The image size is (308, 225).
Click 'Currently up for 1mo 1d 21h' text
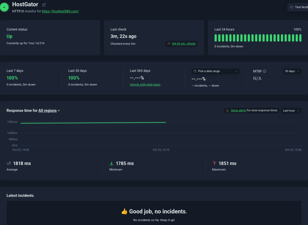(25, 43)
